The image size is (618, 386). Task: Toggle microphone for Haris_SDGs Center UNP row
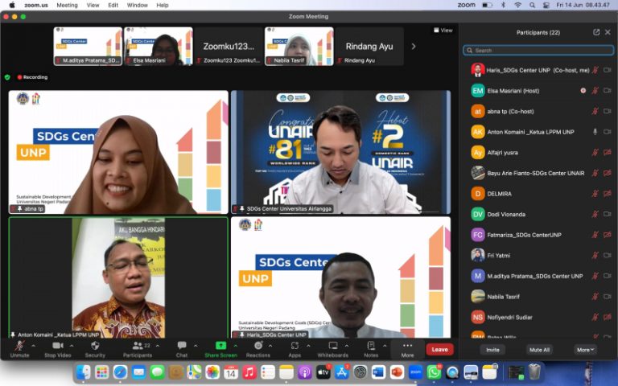point(595,70)
